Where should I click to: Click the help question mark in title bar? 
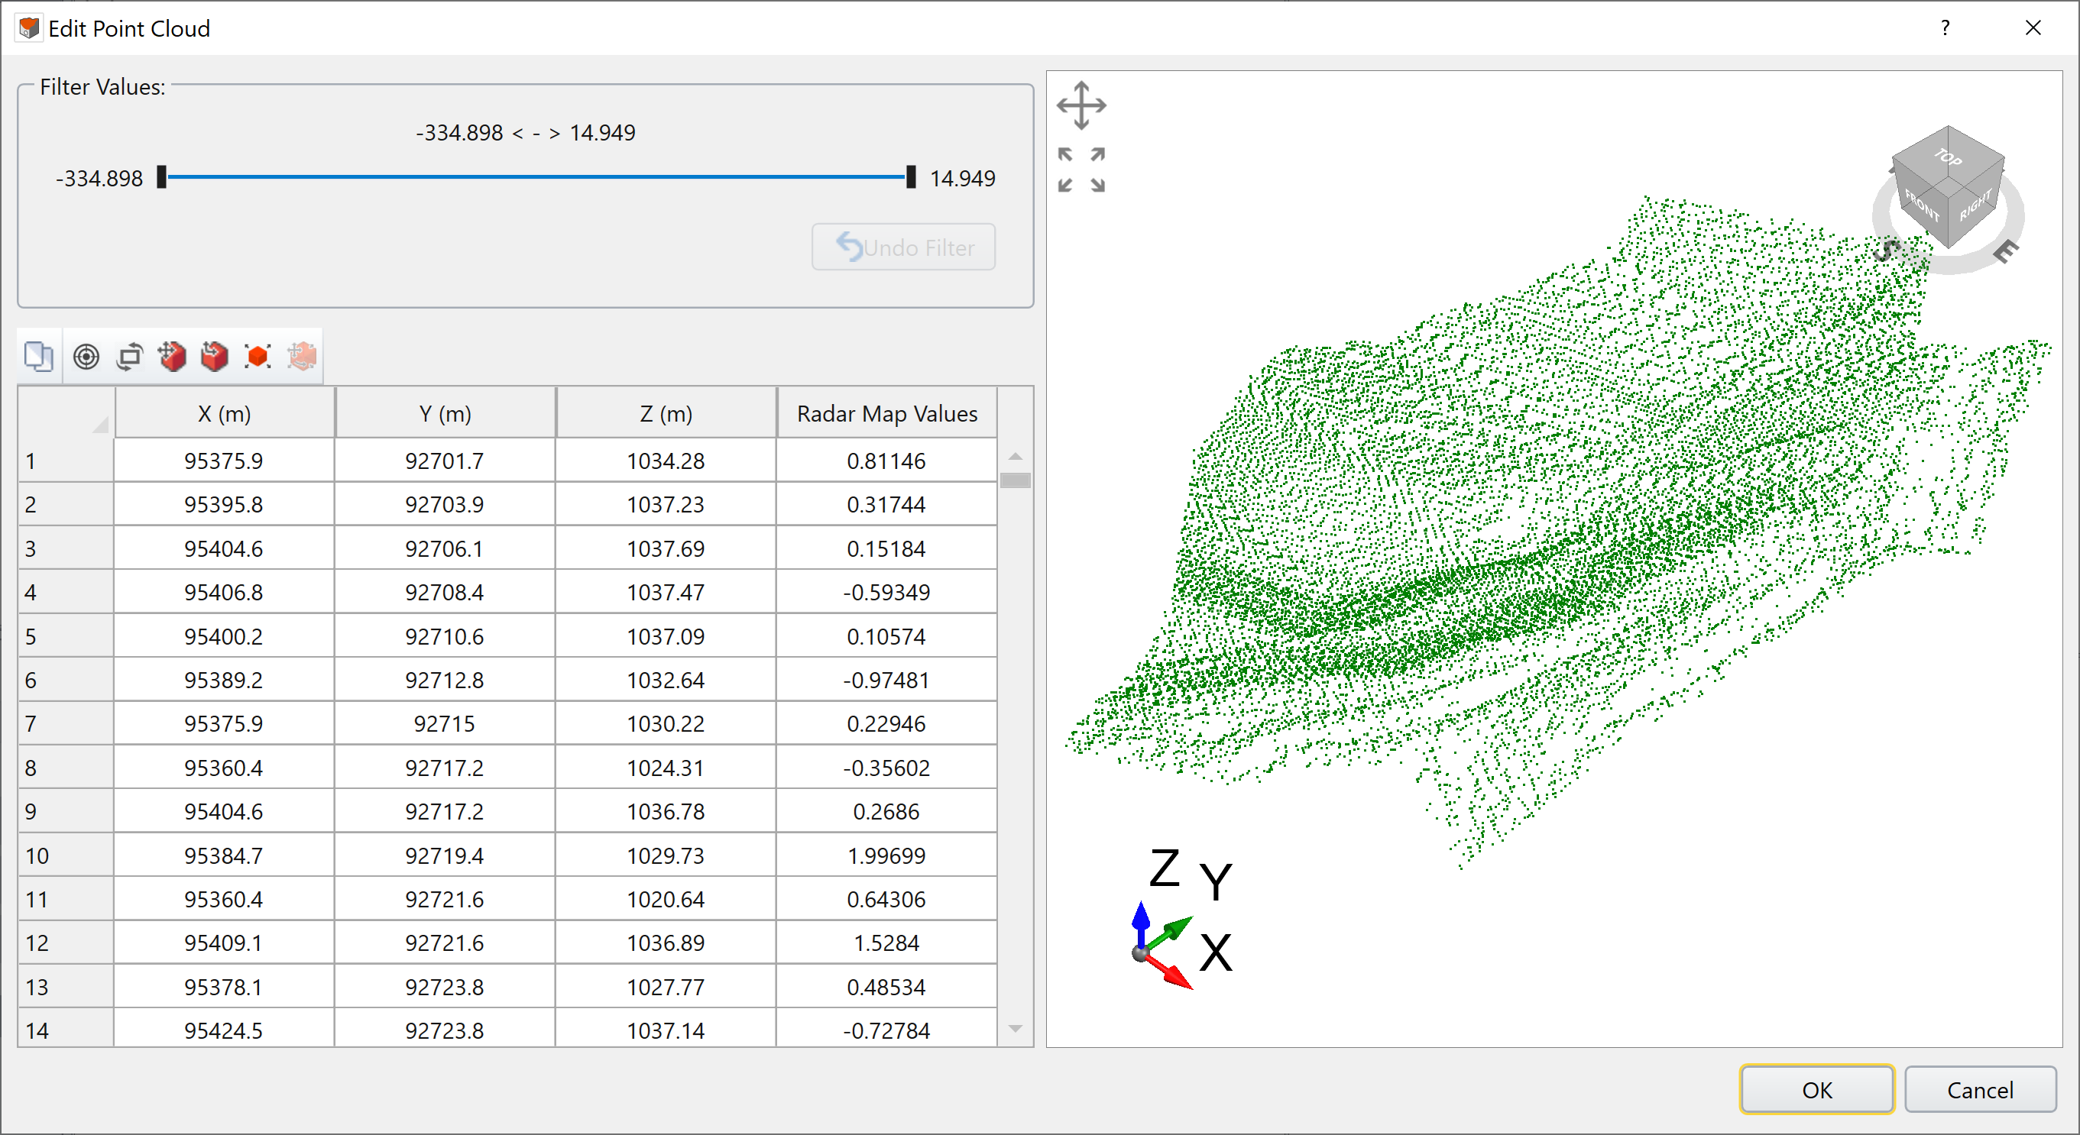coord(1946,28)
